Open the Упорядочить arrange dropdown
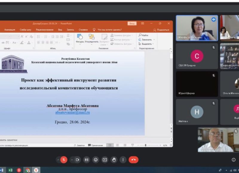The width and height of the screenshot is (239, 173). [x=91, y=38]
